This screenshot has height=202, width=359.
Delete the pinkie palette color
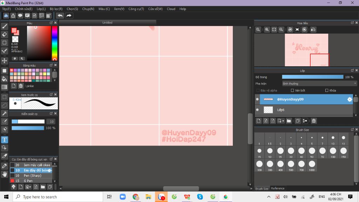click(x=21, y=86)
